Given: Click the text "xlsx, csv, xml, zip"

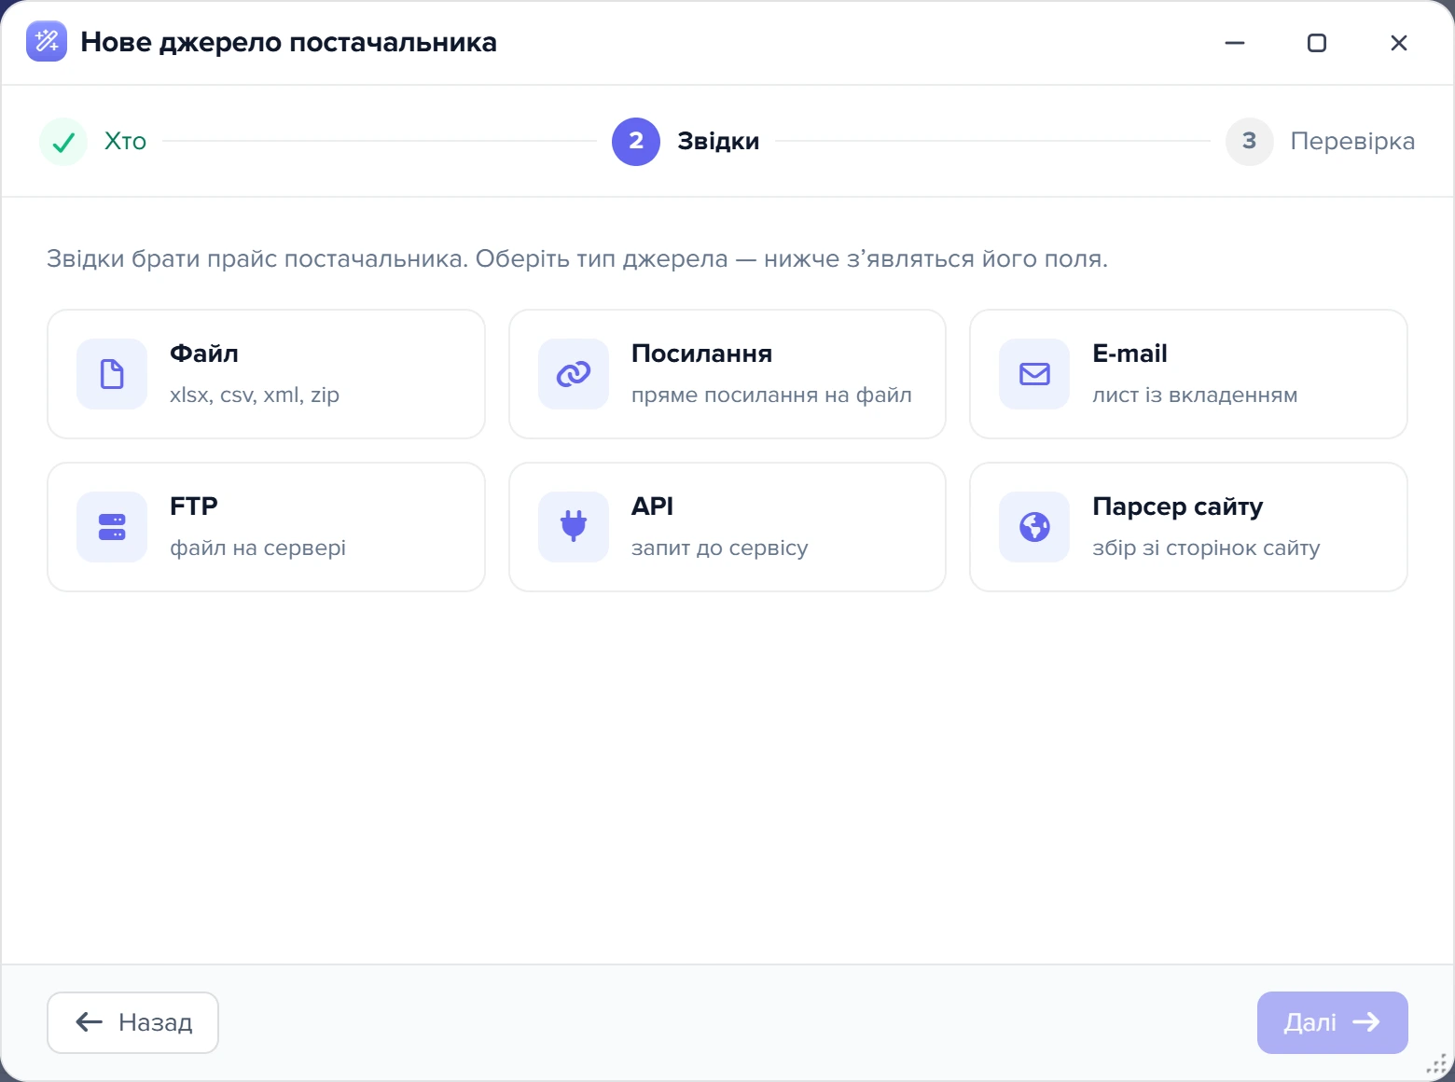Looking at the screenshot, I should [255, 395].
